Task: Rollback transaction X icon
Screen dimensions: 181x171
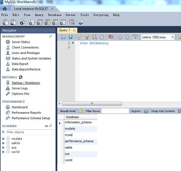Action: (127, 37)
